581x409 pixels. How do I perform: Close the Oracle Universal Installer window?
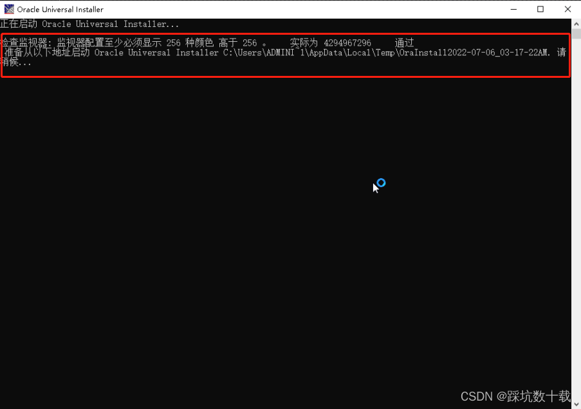(567, 9)
